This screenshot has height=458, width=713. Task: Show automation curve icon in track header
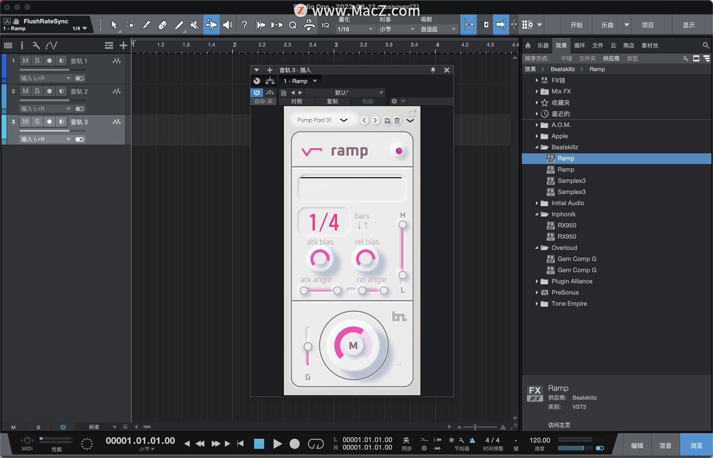coord(51,45)
